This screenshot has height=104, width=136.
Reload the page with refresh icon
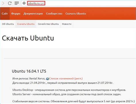tap(10, 3)
